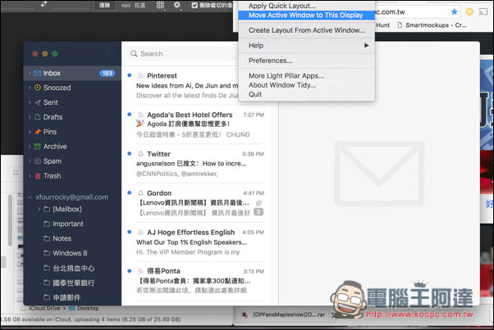
Task: Expand the Snoozed chevron
Action: click(x=30, y=88)
